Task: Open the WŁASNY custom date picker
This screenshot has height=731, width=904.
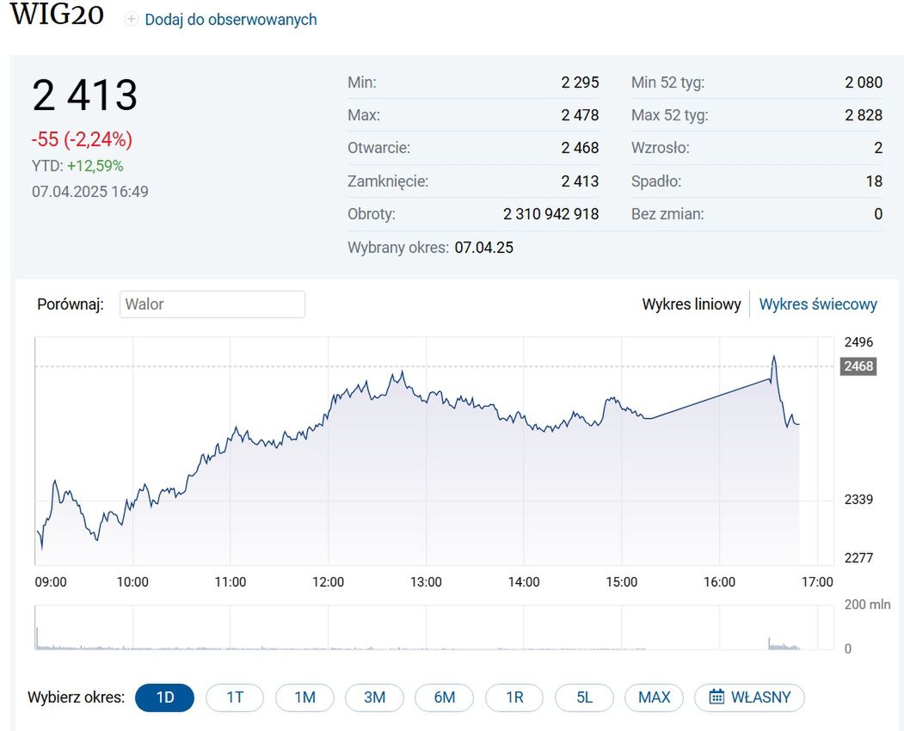Action: 749,697
